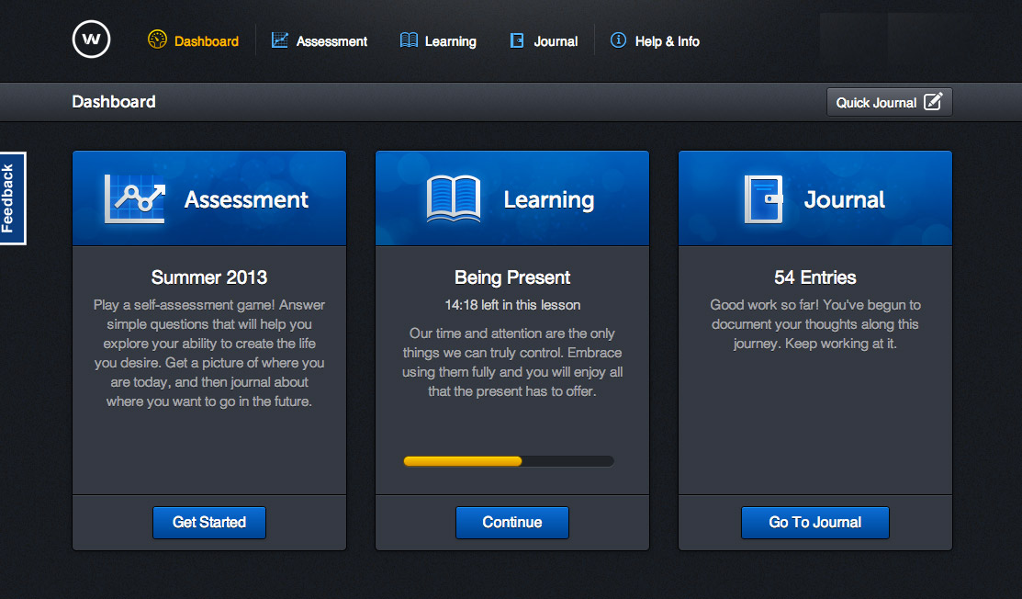Click the circular W logo

point(91,40)
